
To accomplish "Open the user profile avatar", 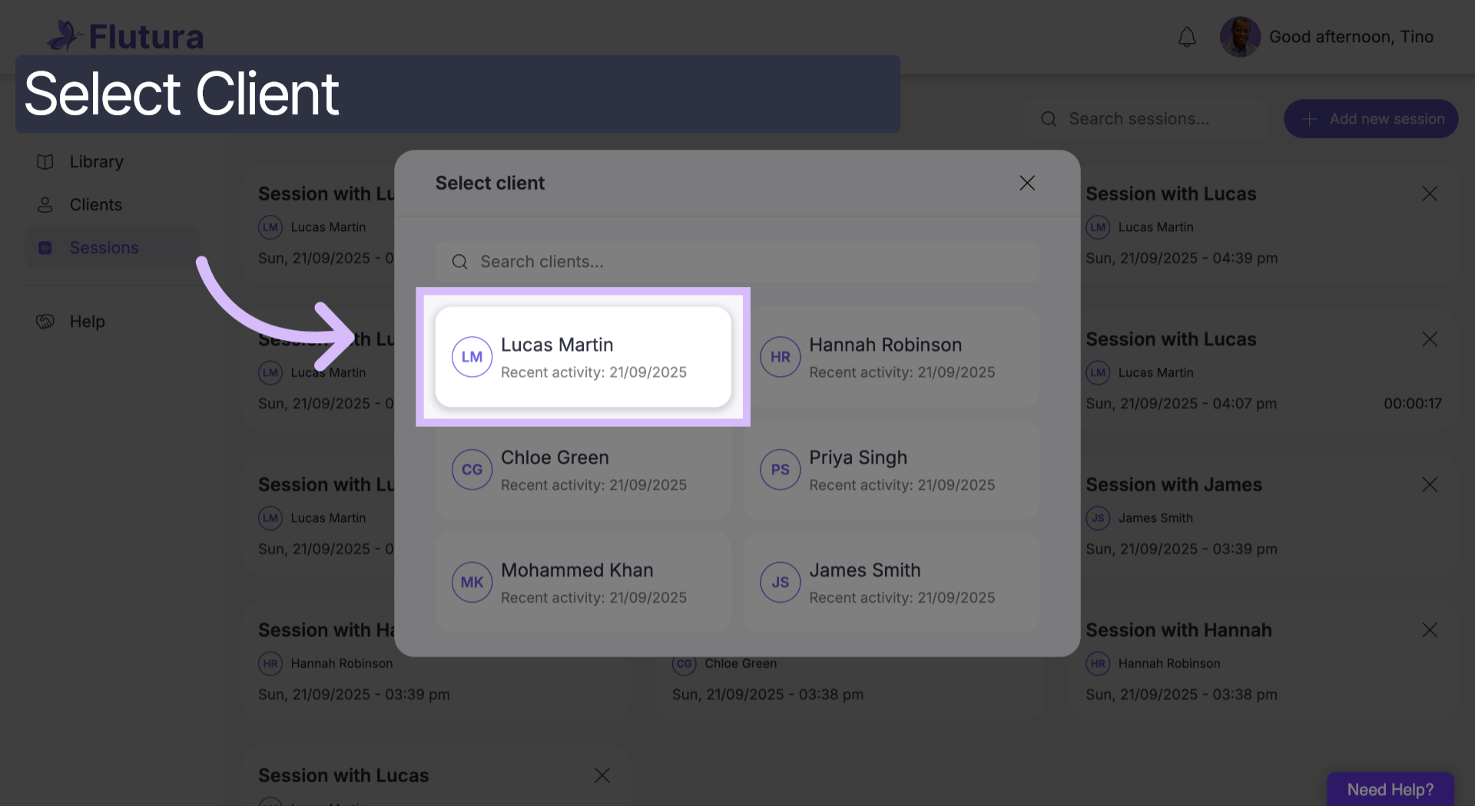I will click(x=1239, y=37).
